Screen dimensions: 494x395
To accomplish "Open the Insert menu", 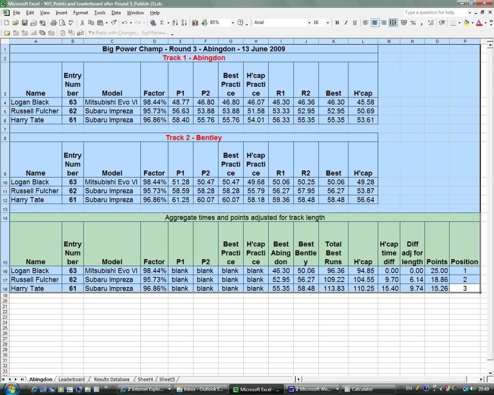I will pos(61,13).
